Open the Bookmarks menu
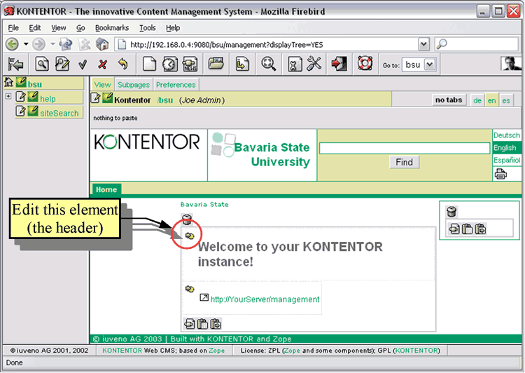 pyautogui.click(x=112, y=28)
